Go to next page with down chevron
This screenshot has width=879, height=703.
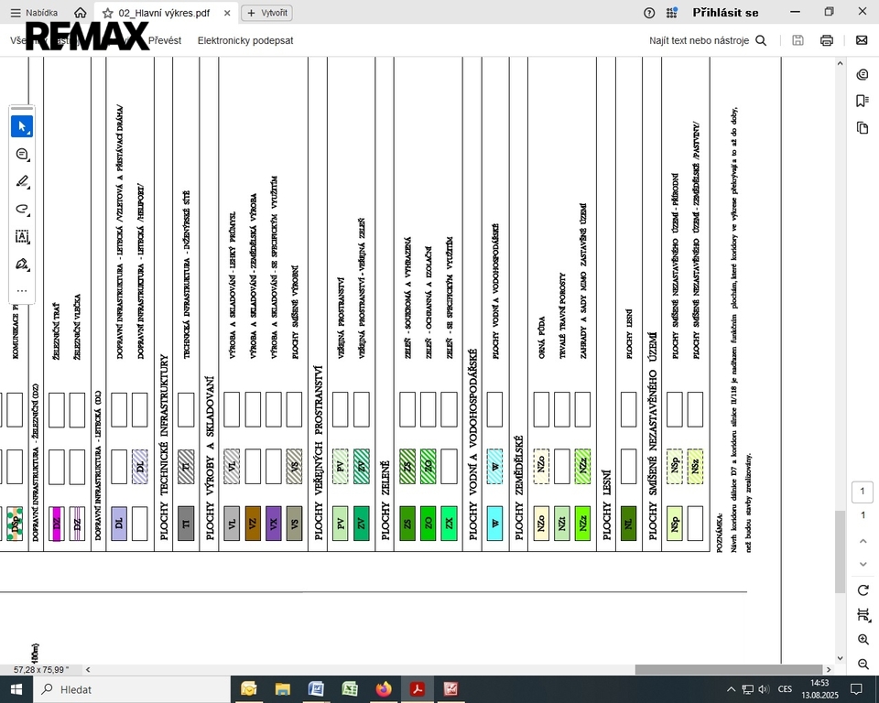click(863, 565)
